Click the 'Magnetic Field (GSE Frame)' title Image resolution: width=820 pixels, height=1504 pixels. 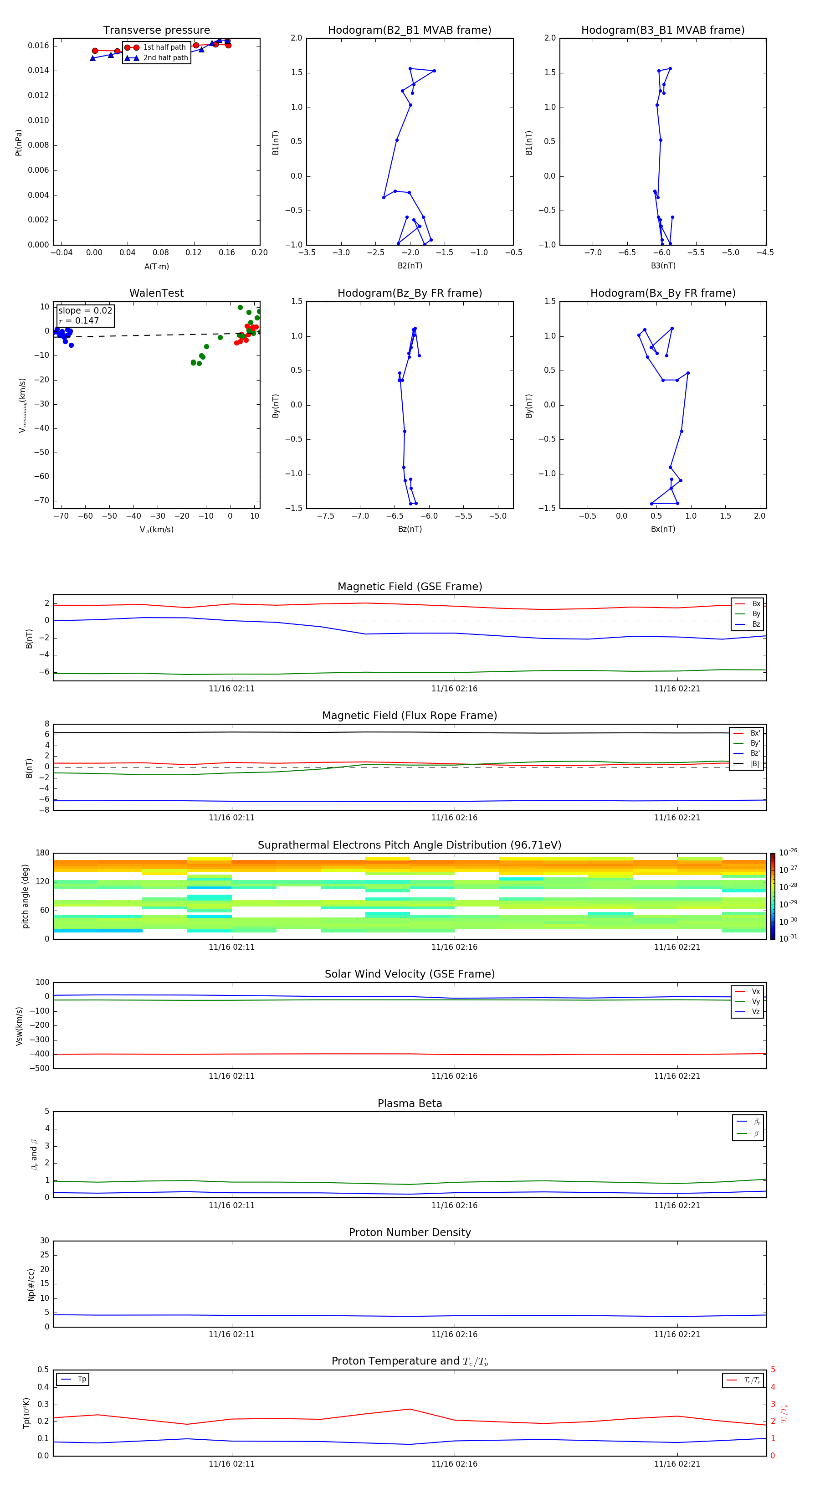coord(410,587)
